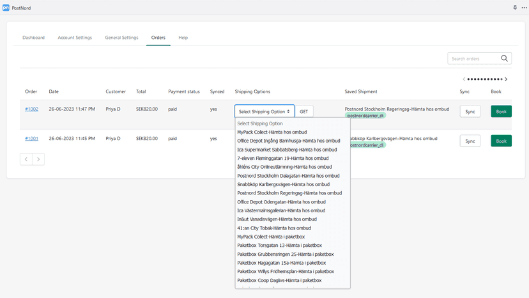Image resolution: width=529 pixels, height=298 pixels.
Task: Click postnordcarrier_cli tag for order #1001
Action: coord(367,145)
